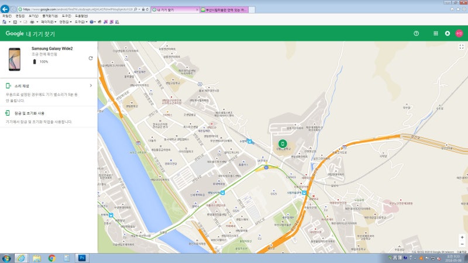Open the 안전(S) dropdown in command bar

click(66, 22)
